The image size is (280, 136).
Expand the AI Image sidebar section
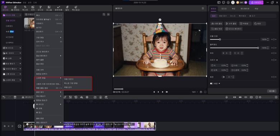(x=12, y=53)
